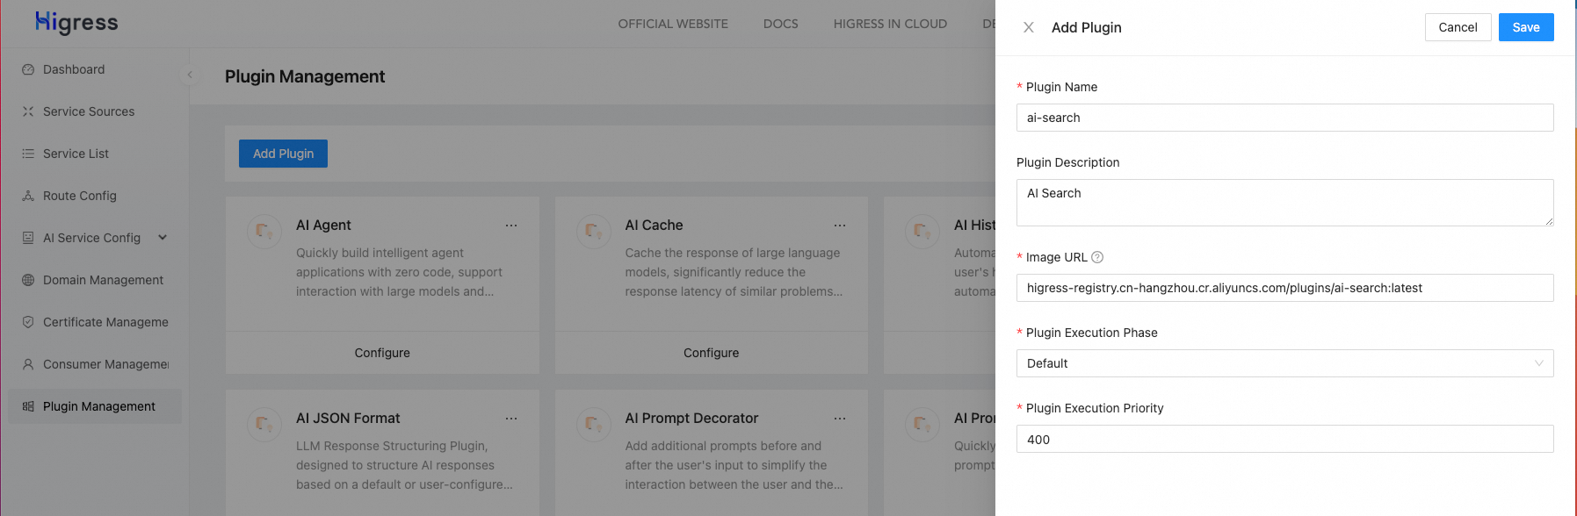Open AI Cache card more-options ellipsis
The image size is (1577, 516).
(x=840, y=226)
